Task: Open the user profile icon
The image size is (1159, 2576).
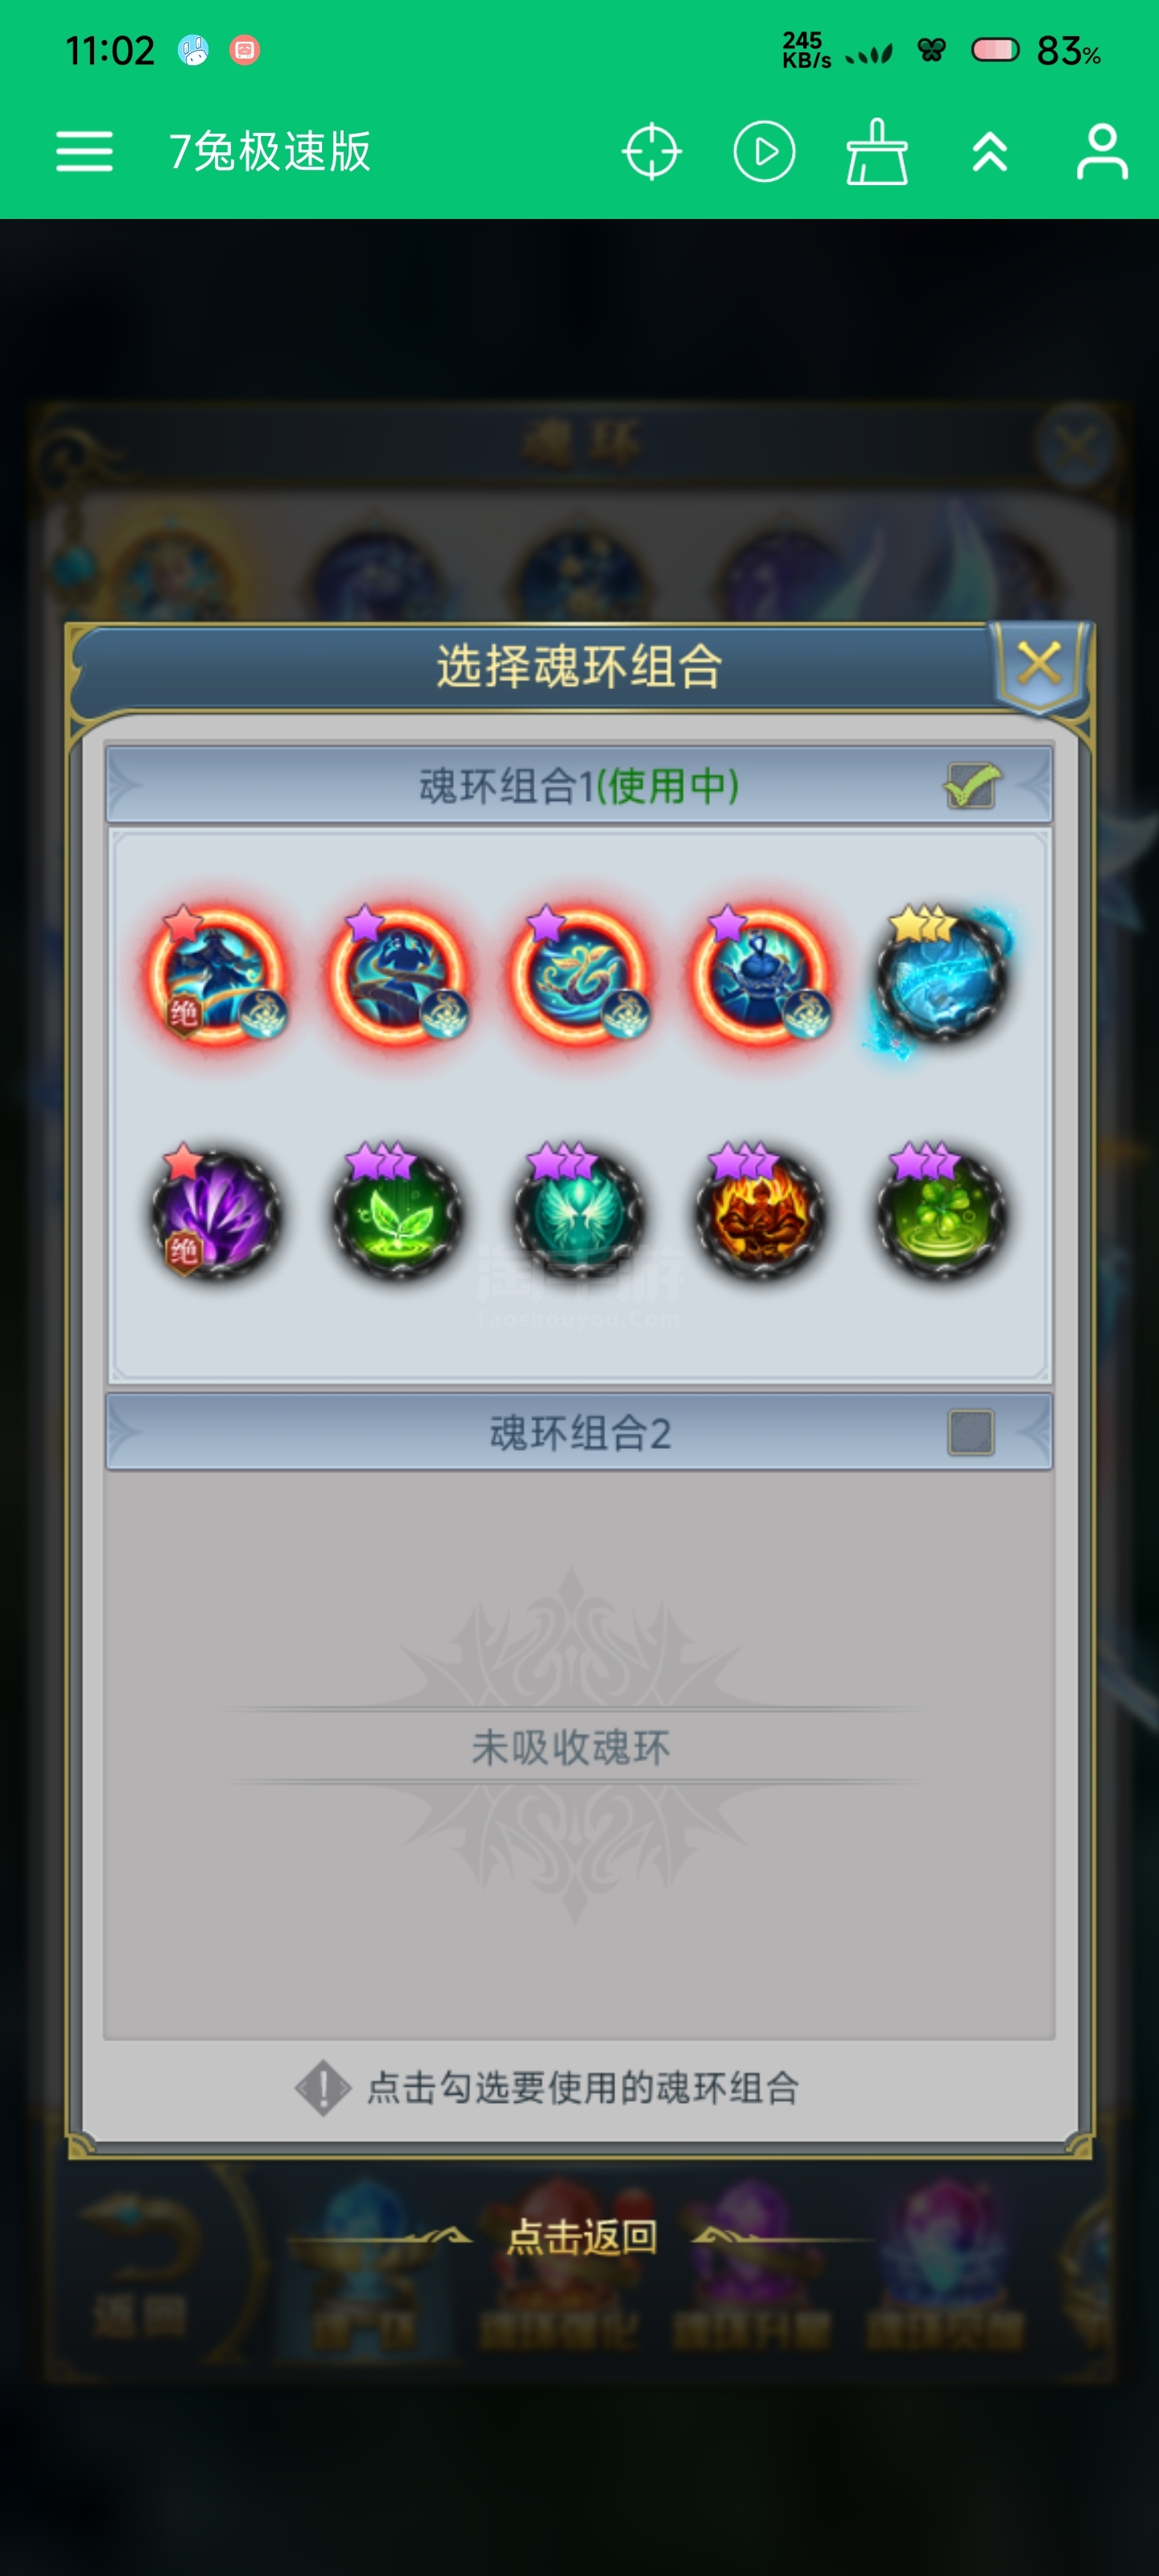Action: (x=1102, y=152)
